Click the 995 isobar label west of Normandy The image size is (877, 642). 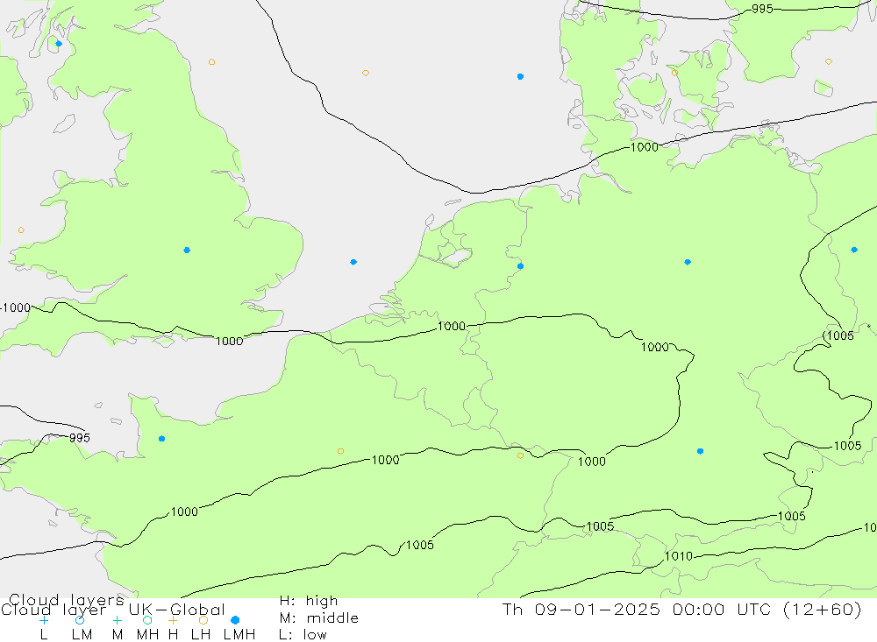tap(80, 438)
